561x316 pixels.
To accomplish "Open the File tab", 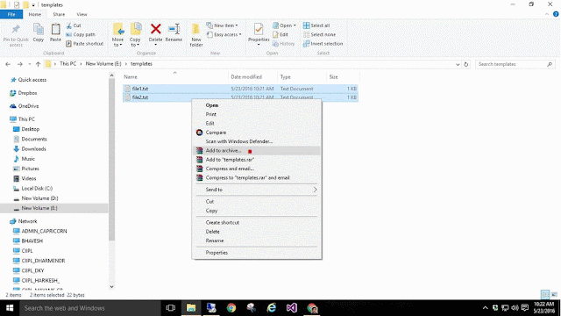I will pyautogui.click(x=11, y=14).
